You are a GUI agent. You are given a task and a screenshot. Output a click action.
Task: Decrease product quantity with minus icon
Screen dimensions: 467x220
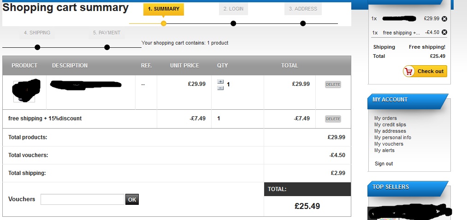(220, 87)
